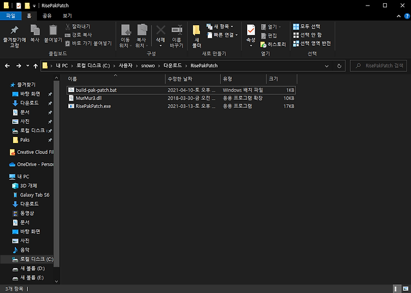The width and height of the screenshot is (411, 293).
Task: Expand address bar history dropdown
Action: click(327, 66)
